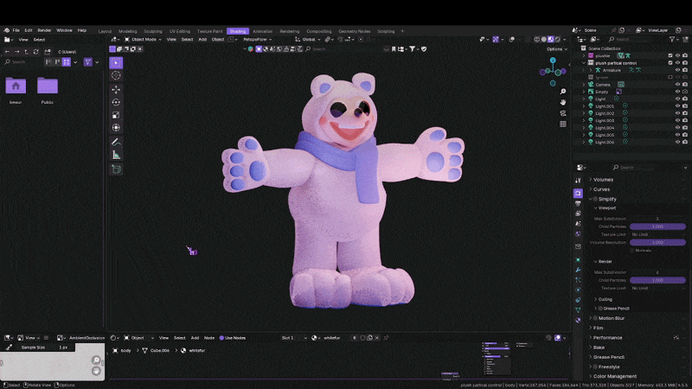692x389 pixels.
Task: Toggle the Use Nodes checkbox
Action: point(221,338)
